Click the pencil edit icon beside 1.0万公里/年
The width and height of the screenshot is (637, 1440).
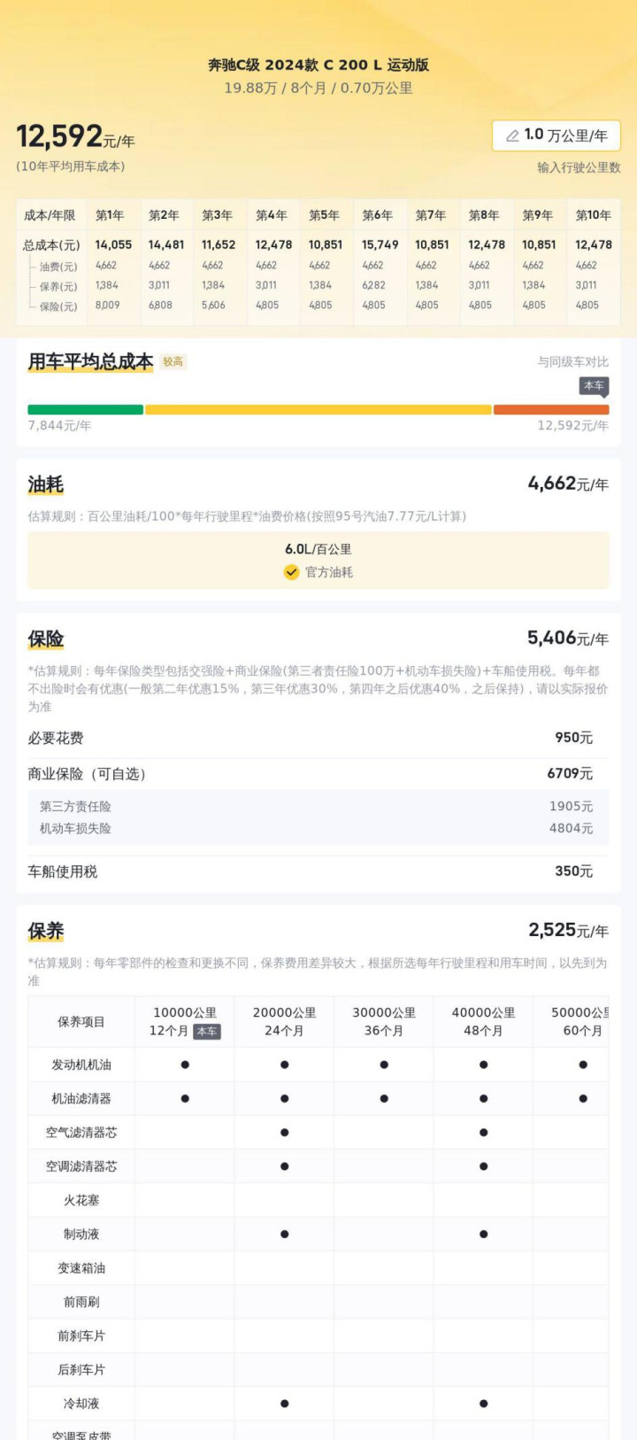pyautogui.click(x=512, y=135)
